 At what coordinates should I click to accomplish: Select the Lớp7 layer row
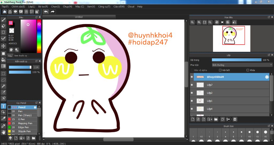pos(230,85)
